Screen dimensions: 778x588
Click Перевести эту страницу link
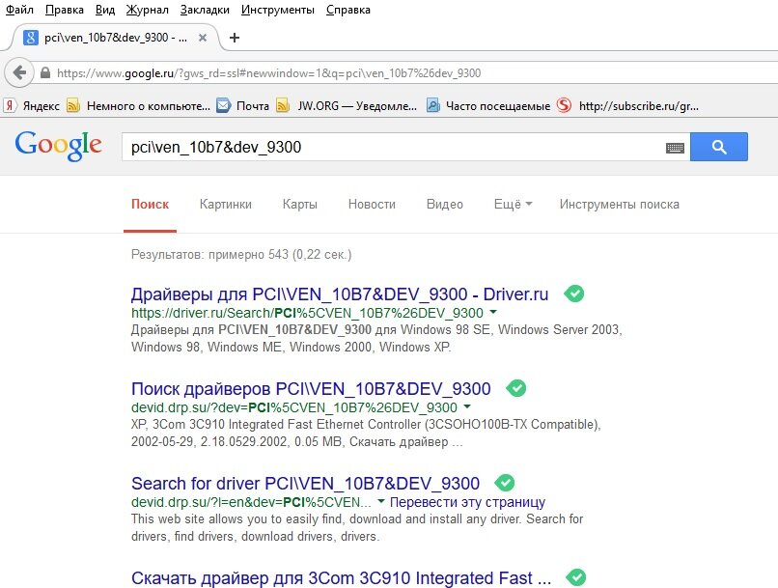467,502
